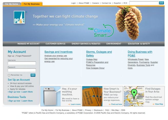Click the Business Tools link in Doing Business section
Screen dimensions: 168x120
pos(143,65)
